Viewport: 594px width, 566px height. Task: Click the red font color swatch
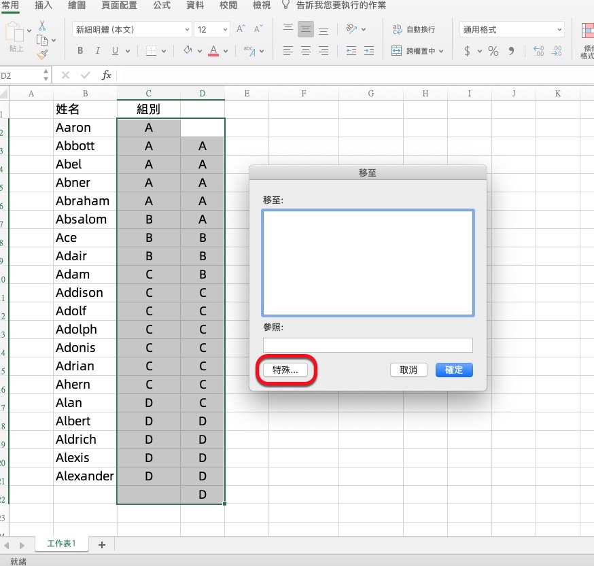(213, 51)
